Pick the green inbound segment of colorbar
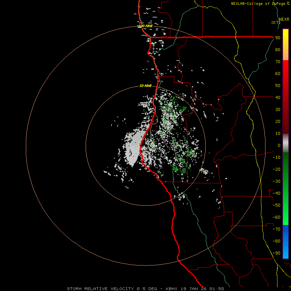291x291 pixels. [286, 189]
